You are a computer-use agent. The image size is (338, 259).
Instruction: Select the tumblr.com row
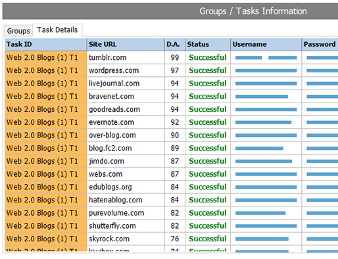171,58
